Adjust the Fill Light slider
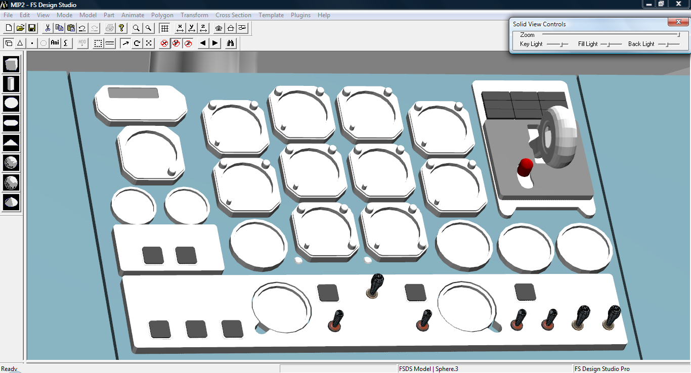Viewport: 691px width, 373px height. [x=611, y=44]
